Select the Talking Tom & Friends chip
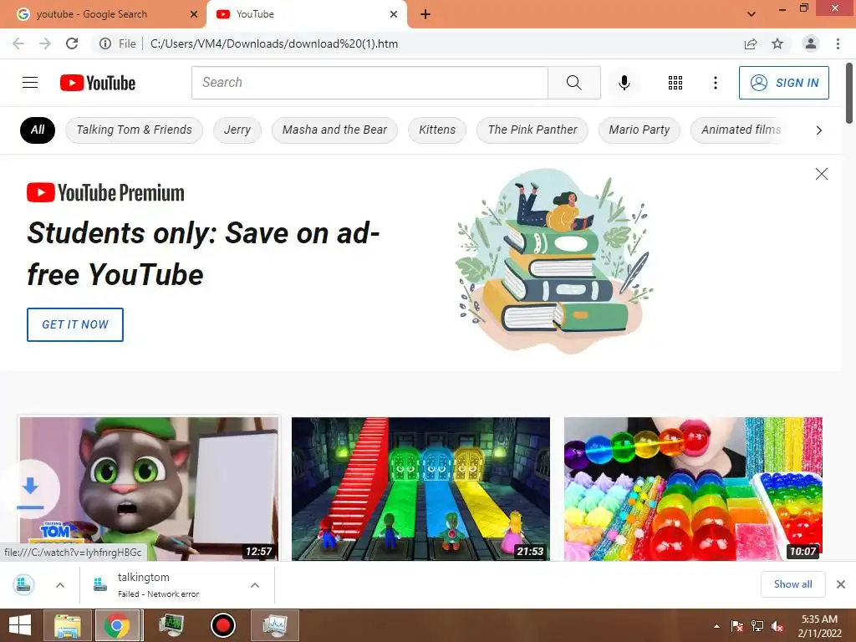This screenshot has width=856, height=642. (x=134, y=130)
